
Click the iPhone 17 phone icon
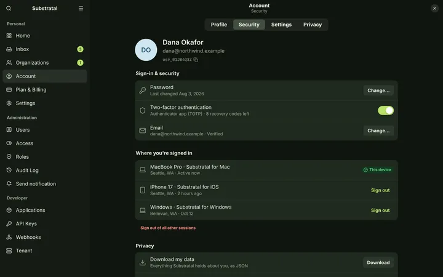pos(143,190)
